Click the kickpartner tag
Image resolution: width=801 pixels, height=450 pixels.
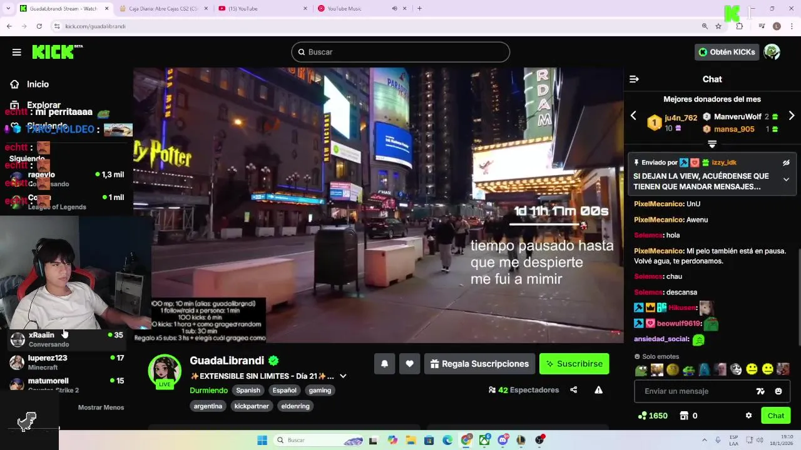[252, 406]
